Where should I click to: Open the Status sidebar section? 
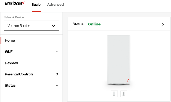point(10,85)
